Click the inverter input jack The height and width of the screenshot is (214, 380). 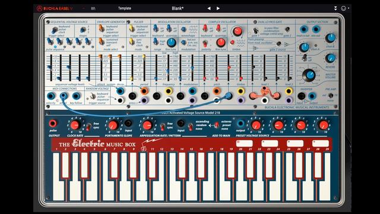301,96
